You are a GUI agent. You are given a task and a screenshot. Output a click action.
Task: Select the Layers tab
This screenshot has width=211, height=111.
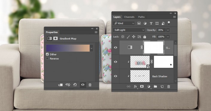(x=117, y=17)
